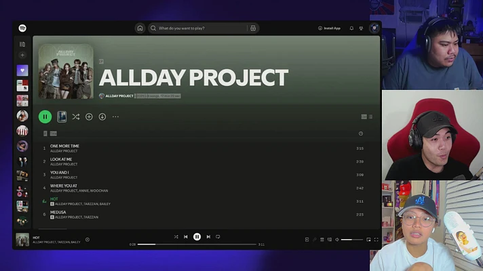Open the lyrics microphone icon
Screen dimensions: 483x271
pyautogui.click(x=315, y=240)
